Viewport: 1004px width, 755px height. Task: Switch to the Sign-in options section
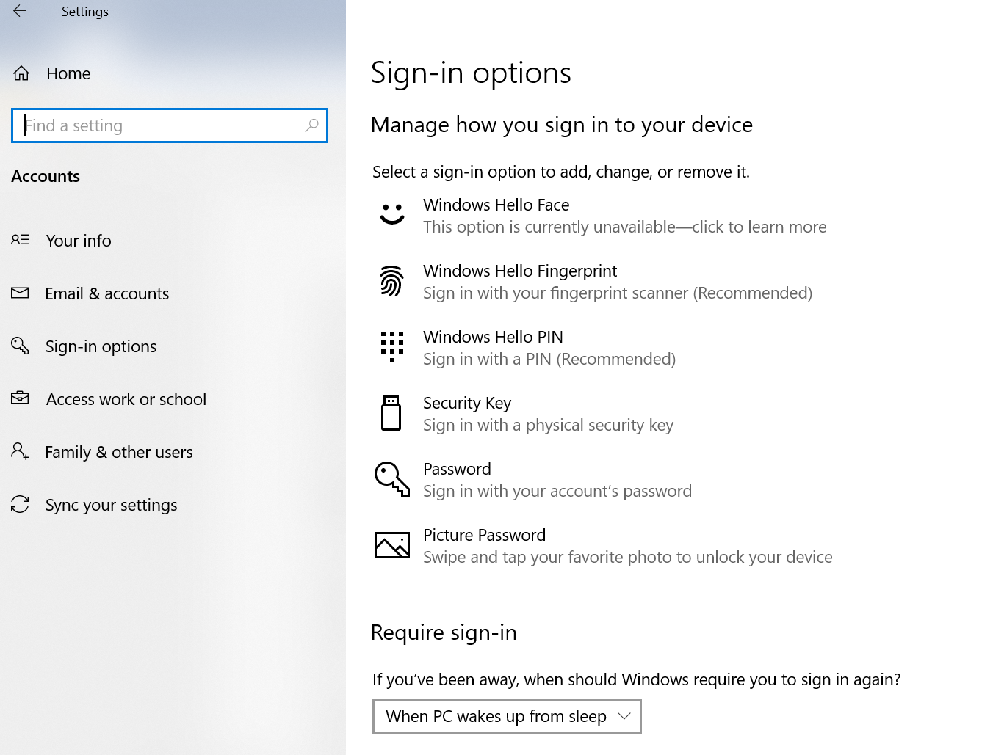[x=101, y=346]
